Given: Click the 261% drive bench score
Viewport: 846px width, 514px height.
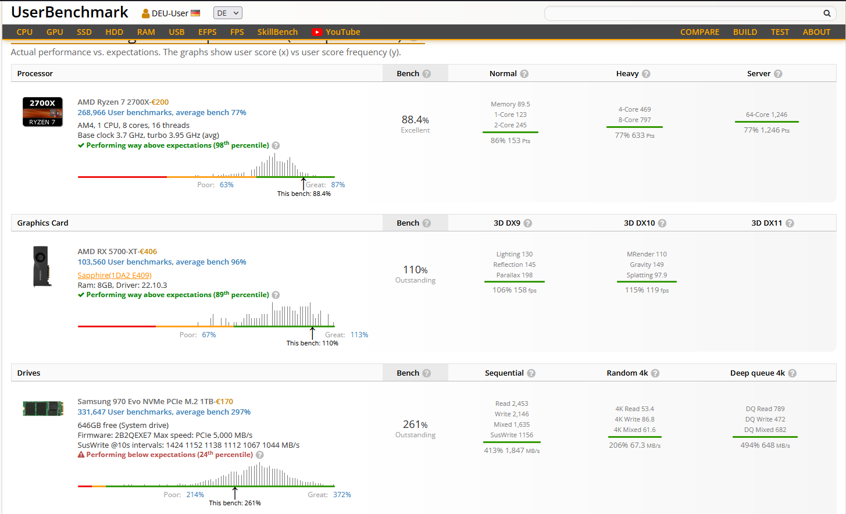Looking at the screenshot, I should [x=415, y=424].
